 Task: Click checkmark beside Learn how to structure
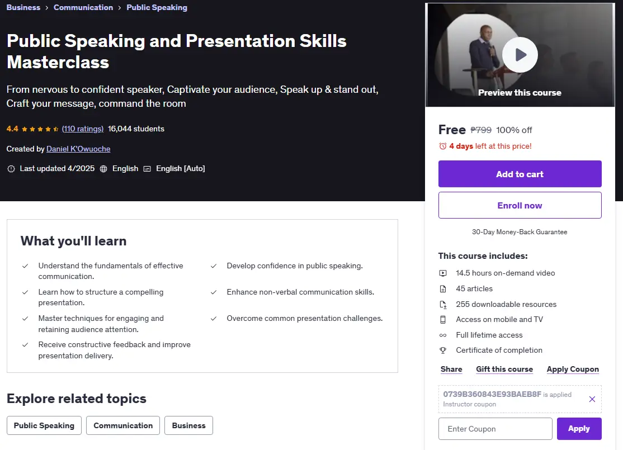point(25,292)
